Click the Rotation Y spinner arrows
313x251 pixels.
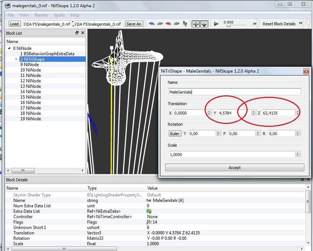[x=218, y=134]
